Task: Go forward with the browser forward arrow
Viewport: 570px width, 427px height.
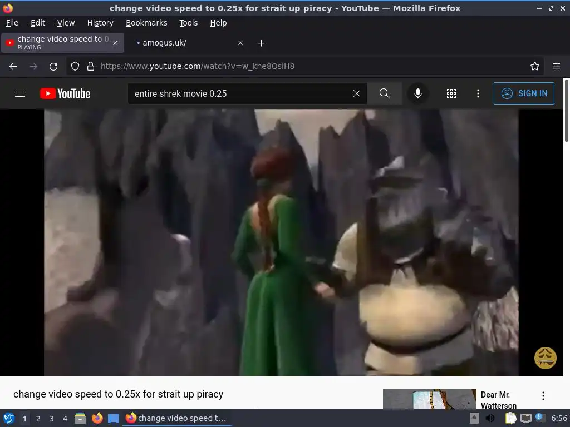Action: point(33,67)
